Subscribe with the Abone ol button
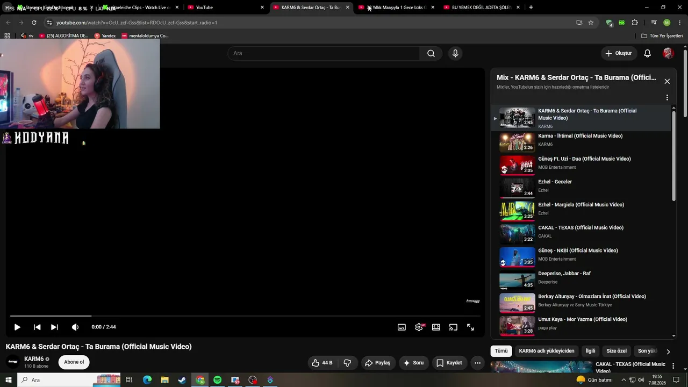688x387 pixels. (74, 362)
